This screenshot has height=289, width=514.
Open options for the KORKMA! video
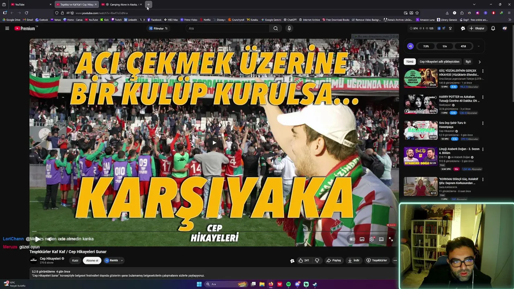click(483, 179)
